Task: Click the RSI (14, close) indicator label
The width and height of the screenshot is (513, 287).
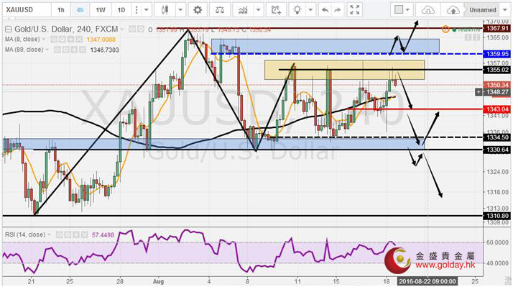Action: pyautogui.click(x=25, y=234)
